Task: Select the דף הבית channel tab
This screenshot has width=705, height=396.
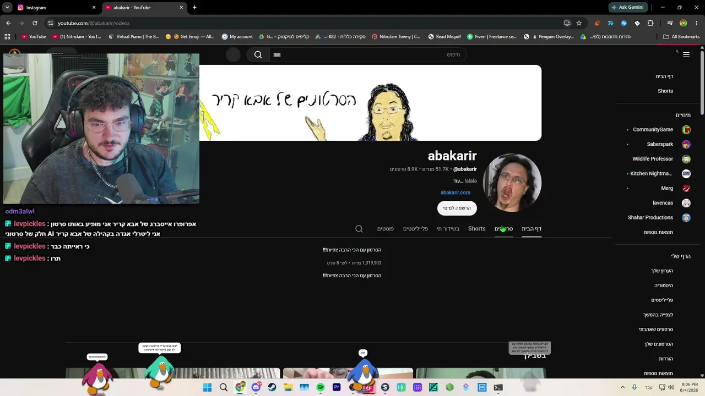Action: [532, 229]
